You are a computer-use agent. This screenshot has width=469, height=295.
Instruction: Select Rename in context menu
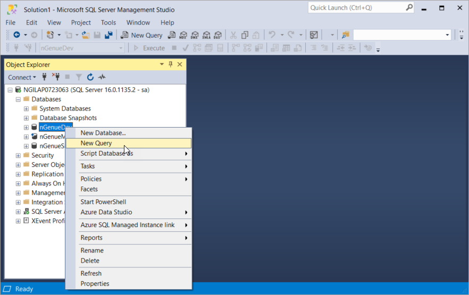pyautogui.click(x=129, y=250)
